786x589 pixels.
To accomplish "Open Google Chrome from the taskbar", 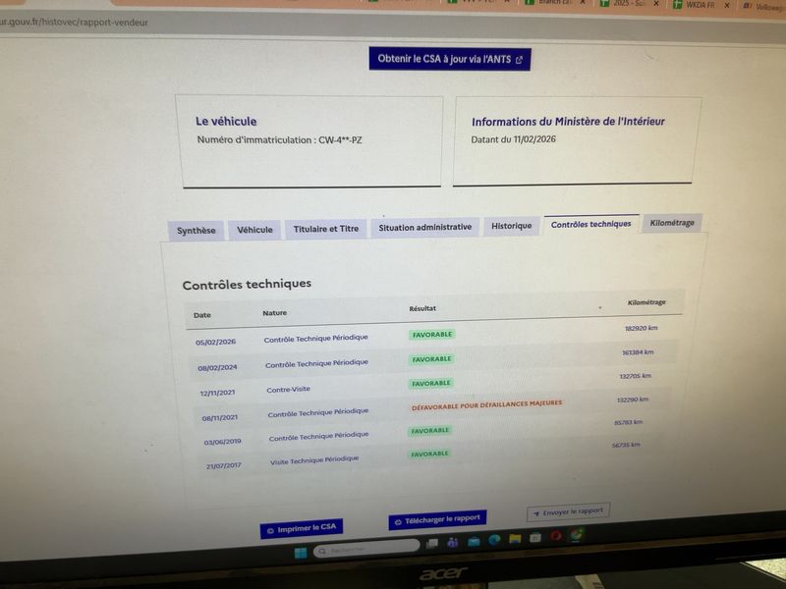I will 577,534.
